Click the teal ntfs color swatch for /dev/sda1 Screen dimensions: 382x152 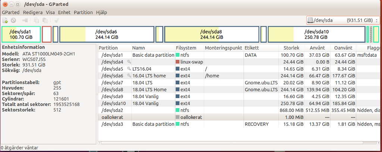(x=178, y=55)
